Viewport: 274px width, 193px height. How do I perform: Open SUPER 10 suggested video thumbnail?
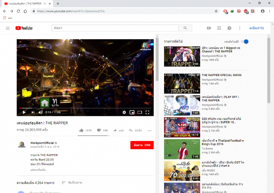(182, 127)
